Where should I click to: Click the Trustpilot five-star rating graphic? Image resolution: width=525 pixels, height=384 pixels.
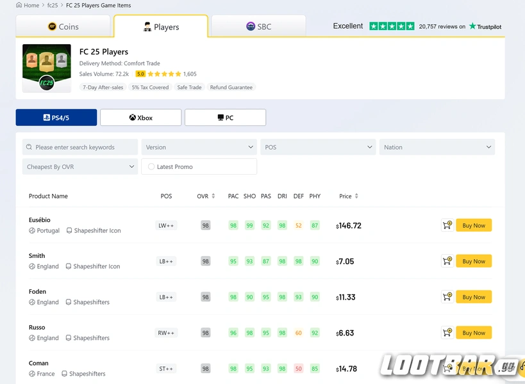click(x=392, y=26)
